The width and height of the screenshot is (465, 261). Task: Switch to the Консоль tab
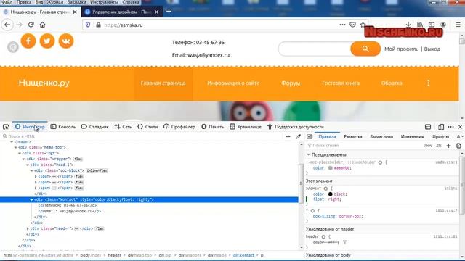coord(63,127)
